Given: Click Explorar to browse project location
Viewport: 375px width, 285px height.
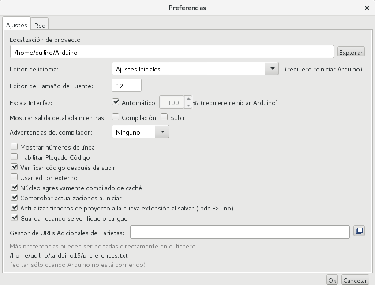Looking at the screenshot, I should click(351, 52).
